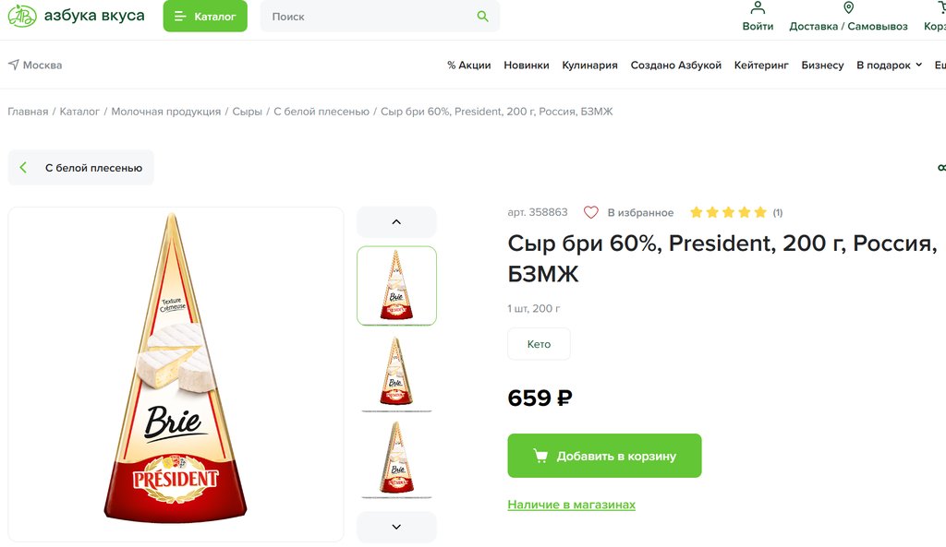Click the search magnifier icon
The height and width of the screenshot is (547, 946).
click(x=482, y=17)
